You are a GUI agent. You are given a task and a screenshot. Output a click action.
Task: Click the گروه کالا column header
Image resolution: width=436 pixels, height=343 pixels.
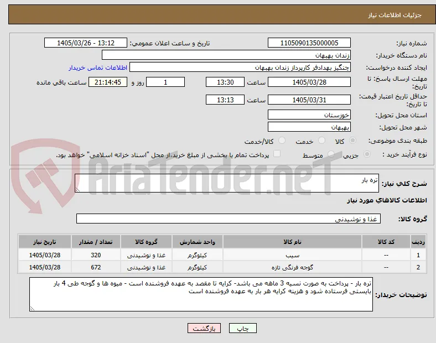coord(146,242)
